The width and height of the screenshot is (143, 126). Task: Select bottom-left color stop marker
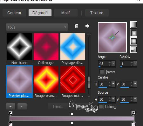(10, 124)
